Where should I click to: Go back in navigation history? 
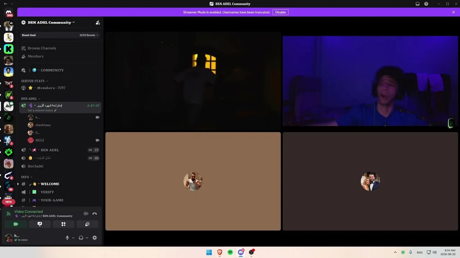[x=5, y=4]
